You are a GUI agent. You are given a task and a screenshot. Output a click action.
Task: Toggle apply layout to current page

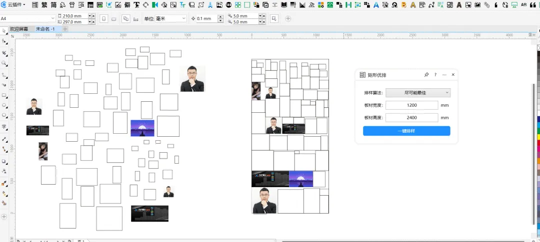pyautogui.click(x=135, y=18)
